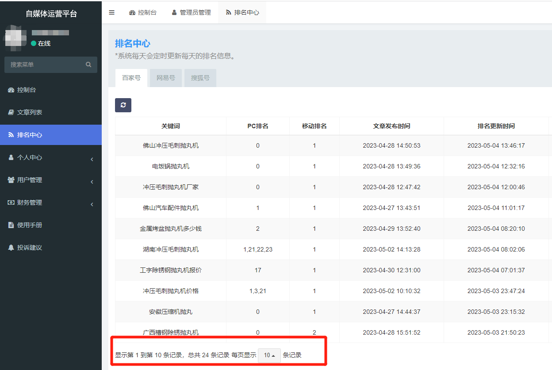Switch to the 控制台 top tab
Viewport: 552px width, 370px height.
(143, 12)
